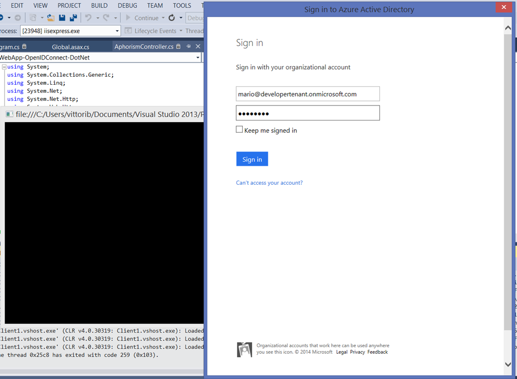Expand the Undo history dropdown arrow
This screenshot has width=517, height=379.
(x=97, y=18)
